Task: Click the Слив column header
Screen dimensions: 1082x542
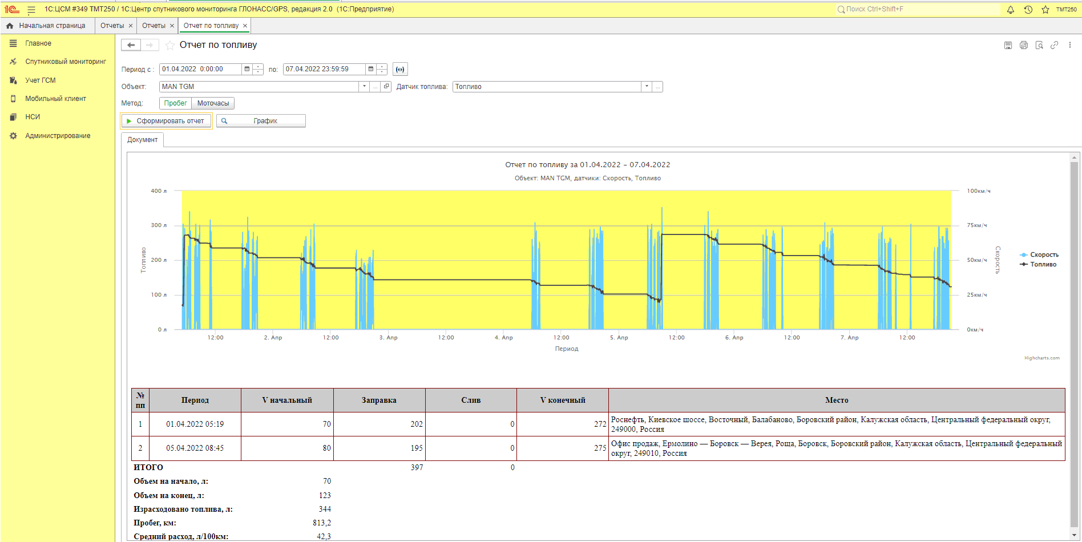Action: 471,401
